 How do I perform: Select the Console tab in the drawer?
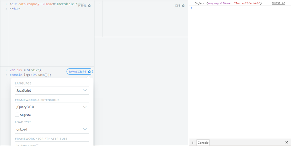[203, 143]
